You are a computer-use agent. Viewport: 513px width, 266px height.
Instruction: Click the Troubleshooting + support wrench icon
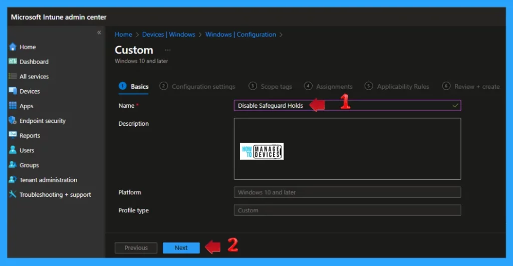(13, 194)
